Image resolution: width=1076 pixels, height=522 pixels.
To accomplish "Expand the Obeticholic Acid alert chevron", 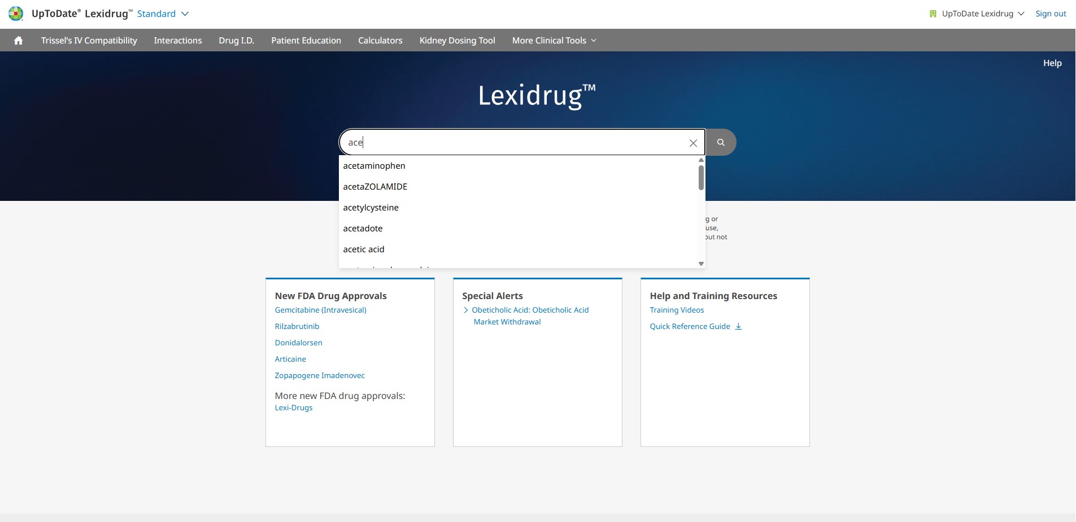I will [466, 310].
